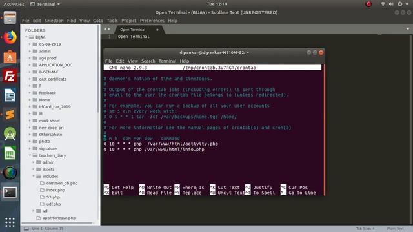Switch to Terminal dock icon
The width and height of the screenshot is (413, 232).
pyautogui.click(x=10, y=192)
